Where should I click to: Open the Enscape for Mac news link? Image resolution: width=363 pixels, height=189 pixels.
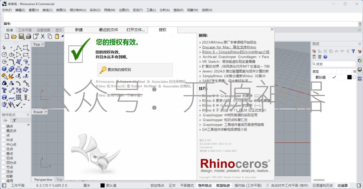[x=229, y=47]
